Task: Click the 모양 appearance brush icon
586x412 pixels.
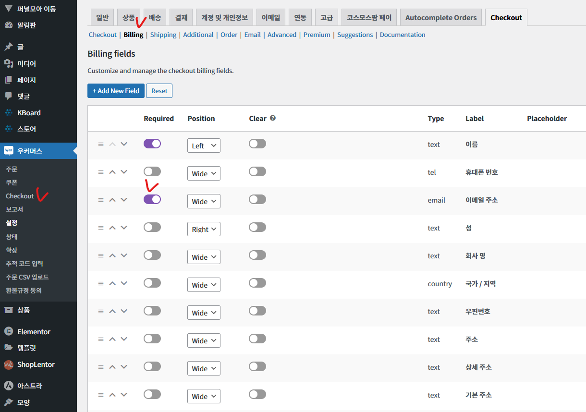Action: click(x=9, y=402)
